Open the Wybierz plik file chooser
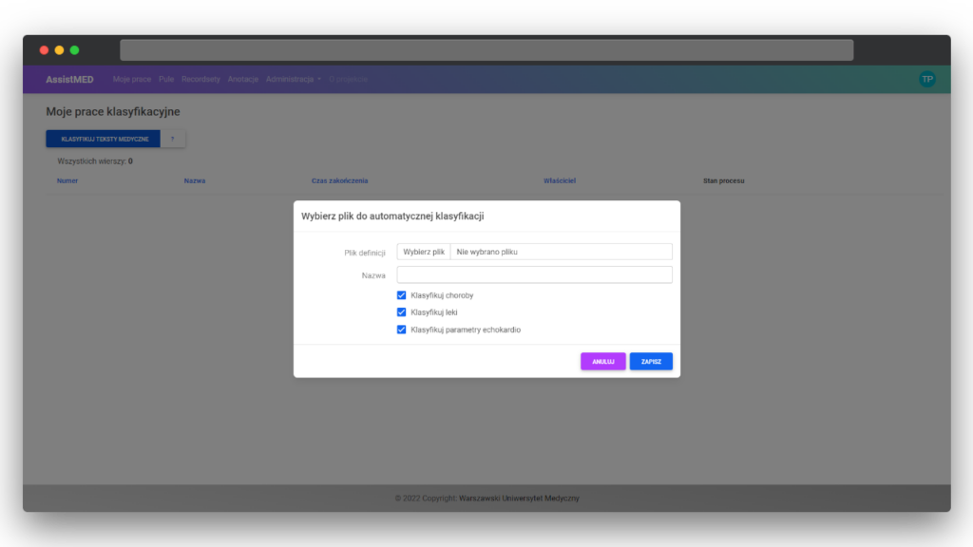The height and width of the screenshot is (547, 973). [x=424, y=251]
